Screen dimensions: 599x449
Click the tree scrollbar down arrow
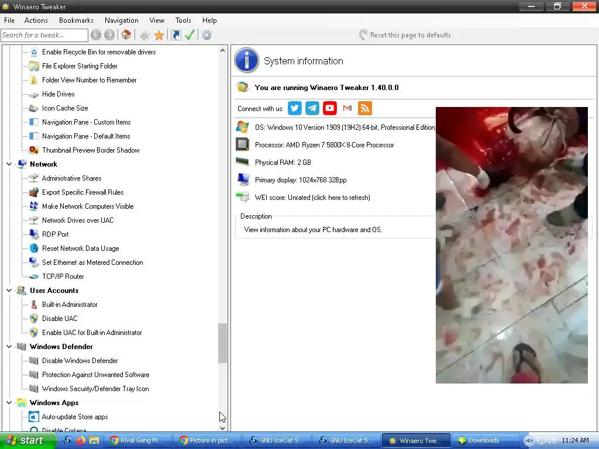point(223,428)
